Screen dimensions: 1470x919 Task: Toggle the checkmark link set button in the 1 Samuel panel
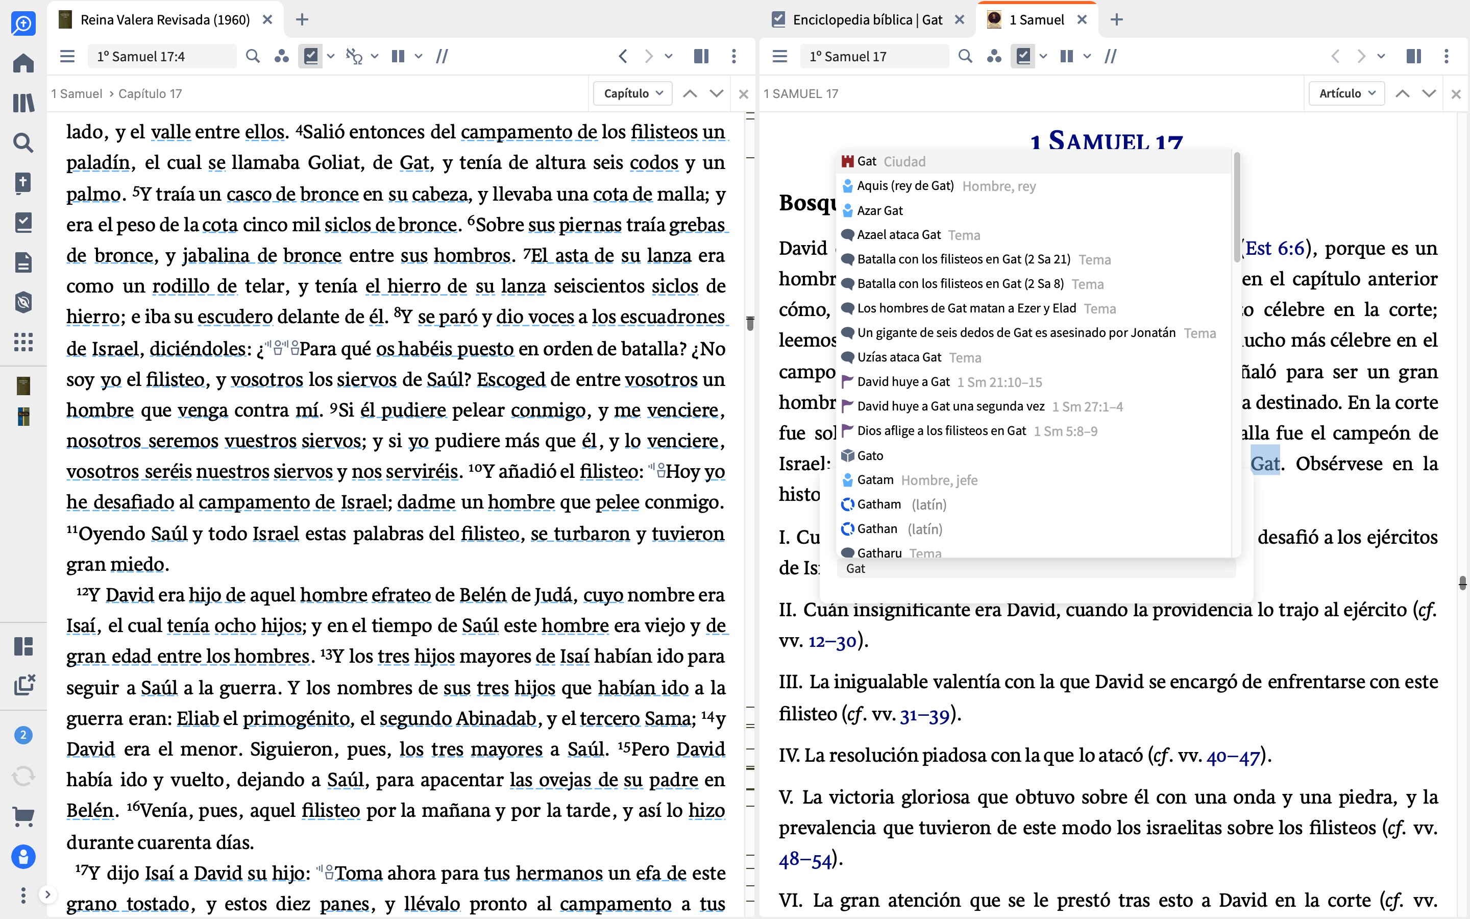(x=1023, y=57)
